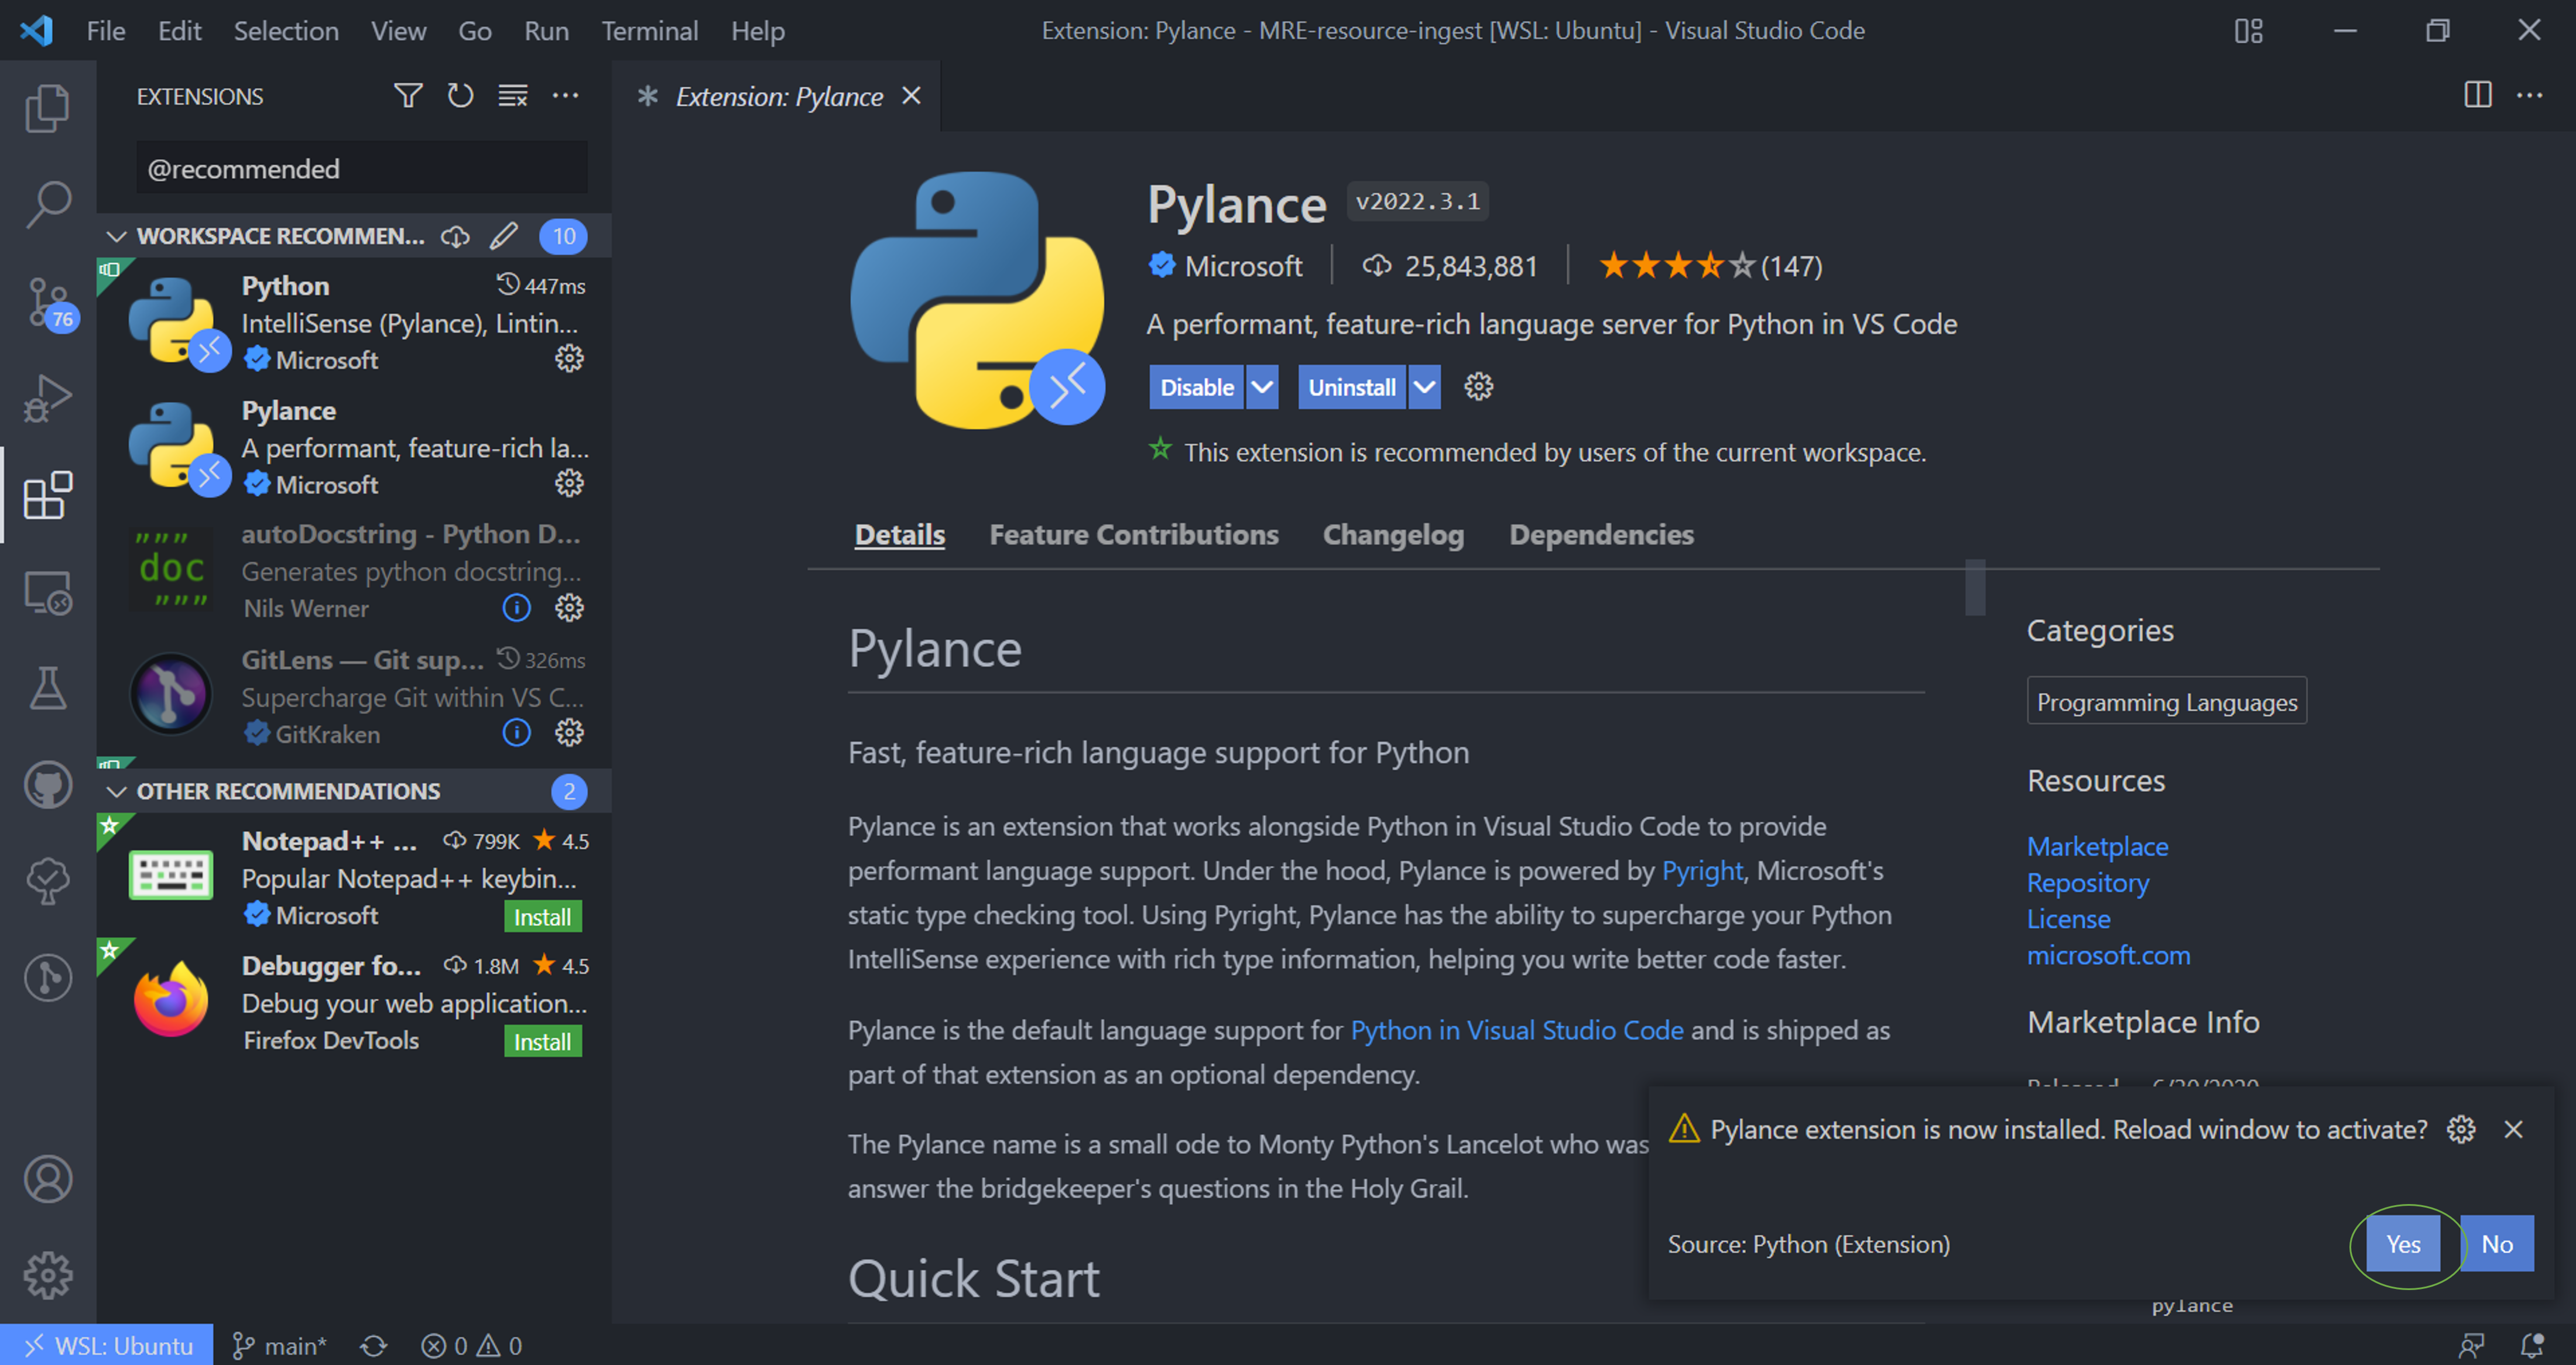Collapse the Workspace Recommendations section

117,236
